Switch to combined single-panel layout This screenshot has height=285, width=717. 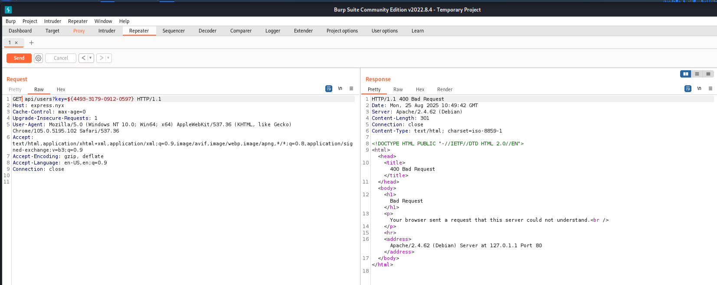coord(708,74)
